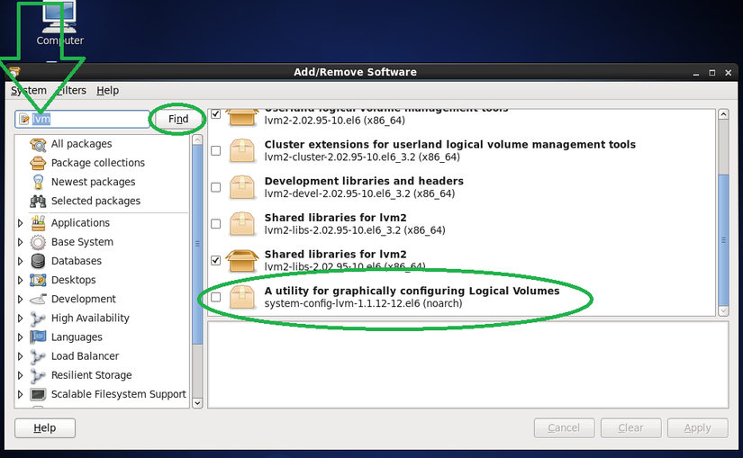Click the Development category icon
The height and width of the screenshot is (458, 743).
(x=38, y=299)
